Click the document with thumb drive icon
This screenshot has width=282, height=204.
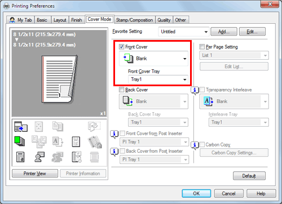pyautogui.click(x=20, y=157)
